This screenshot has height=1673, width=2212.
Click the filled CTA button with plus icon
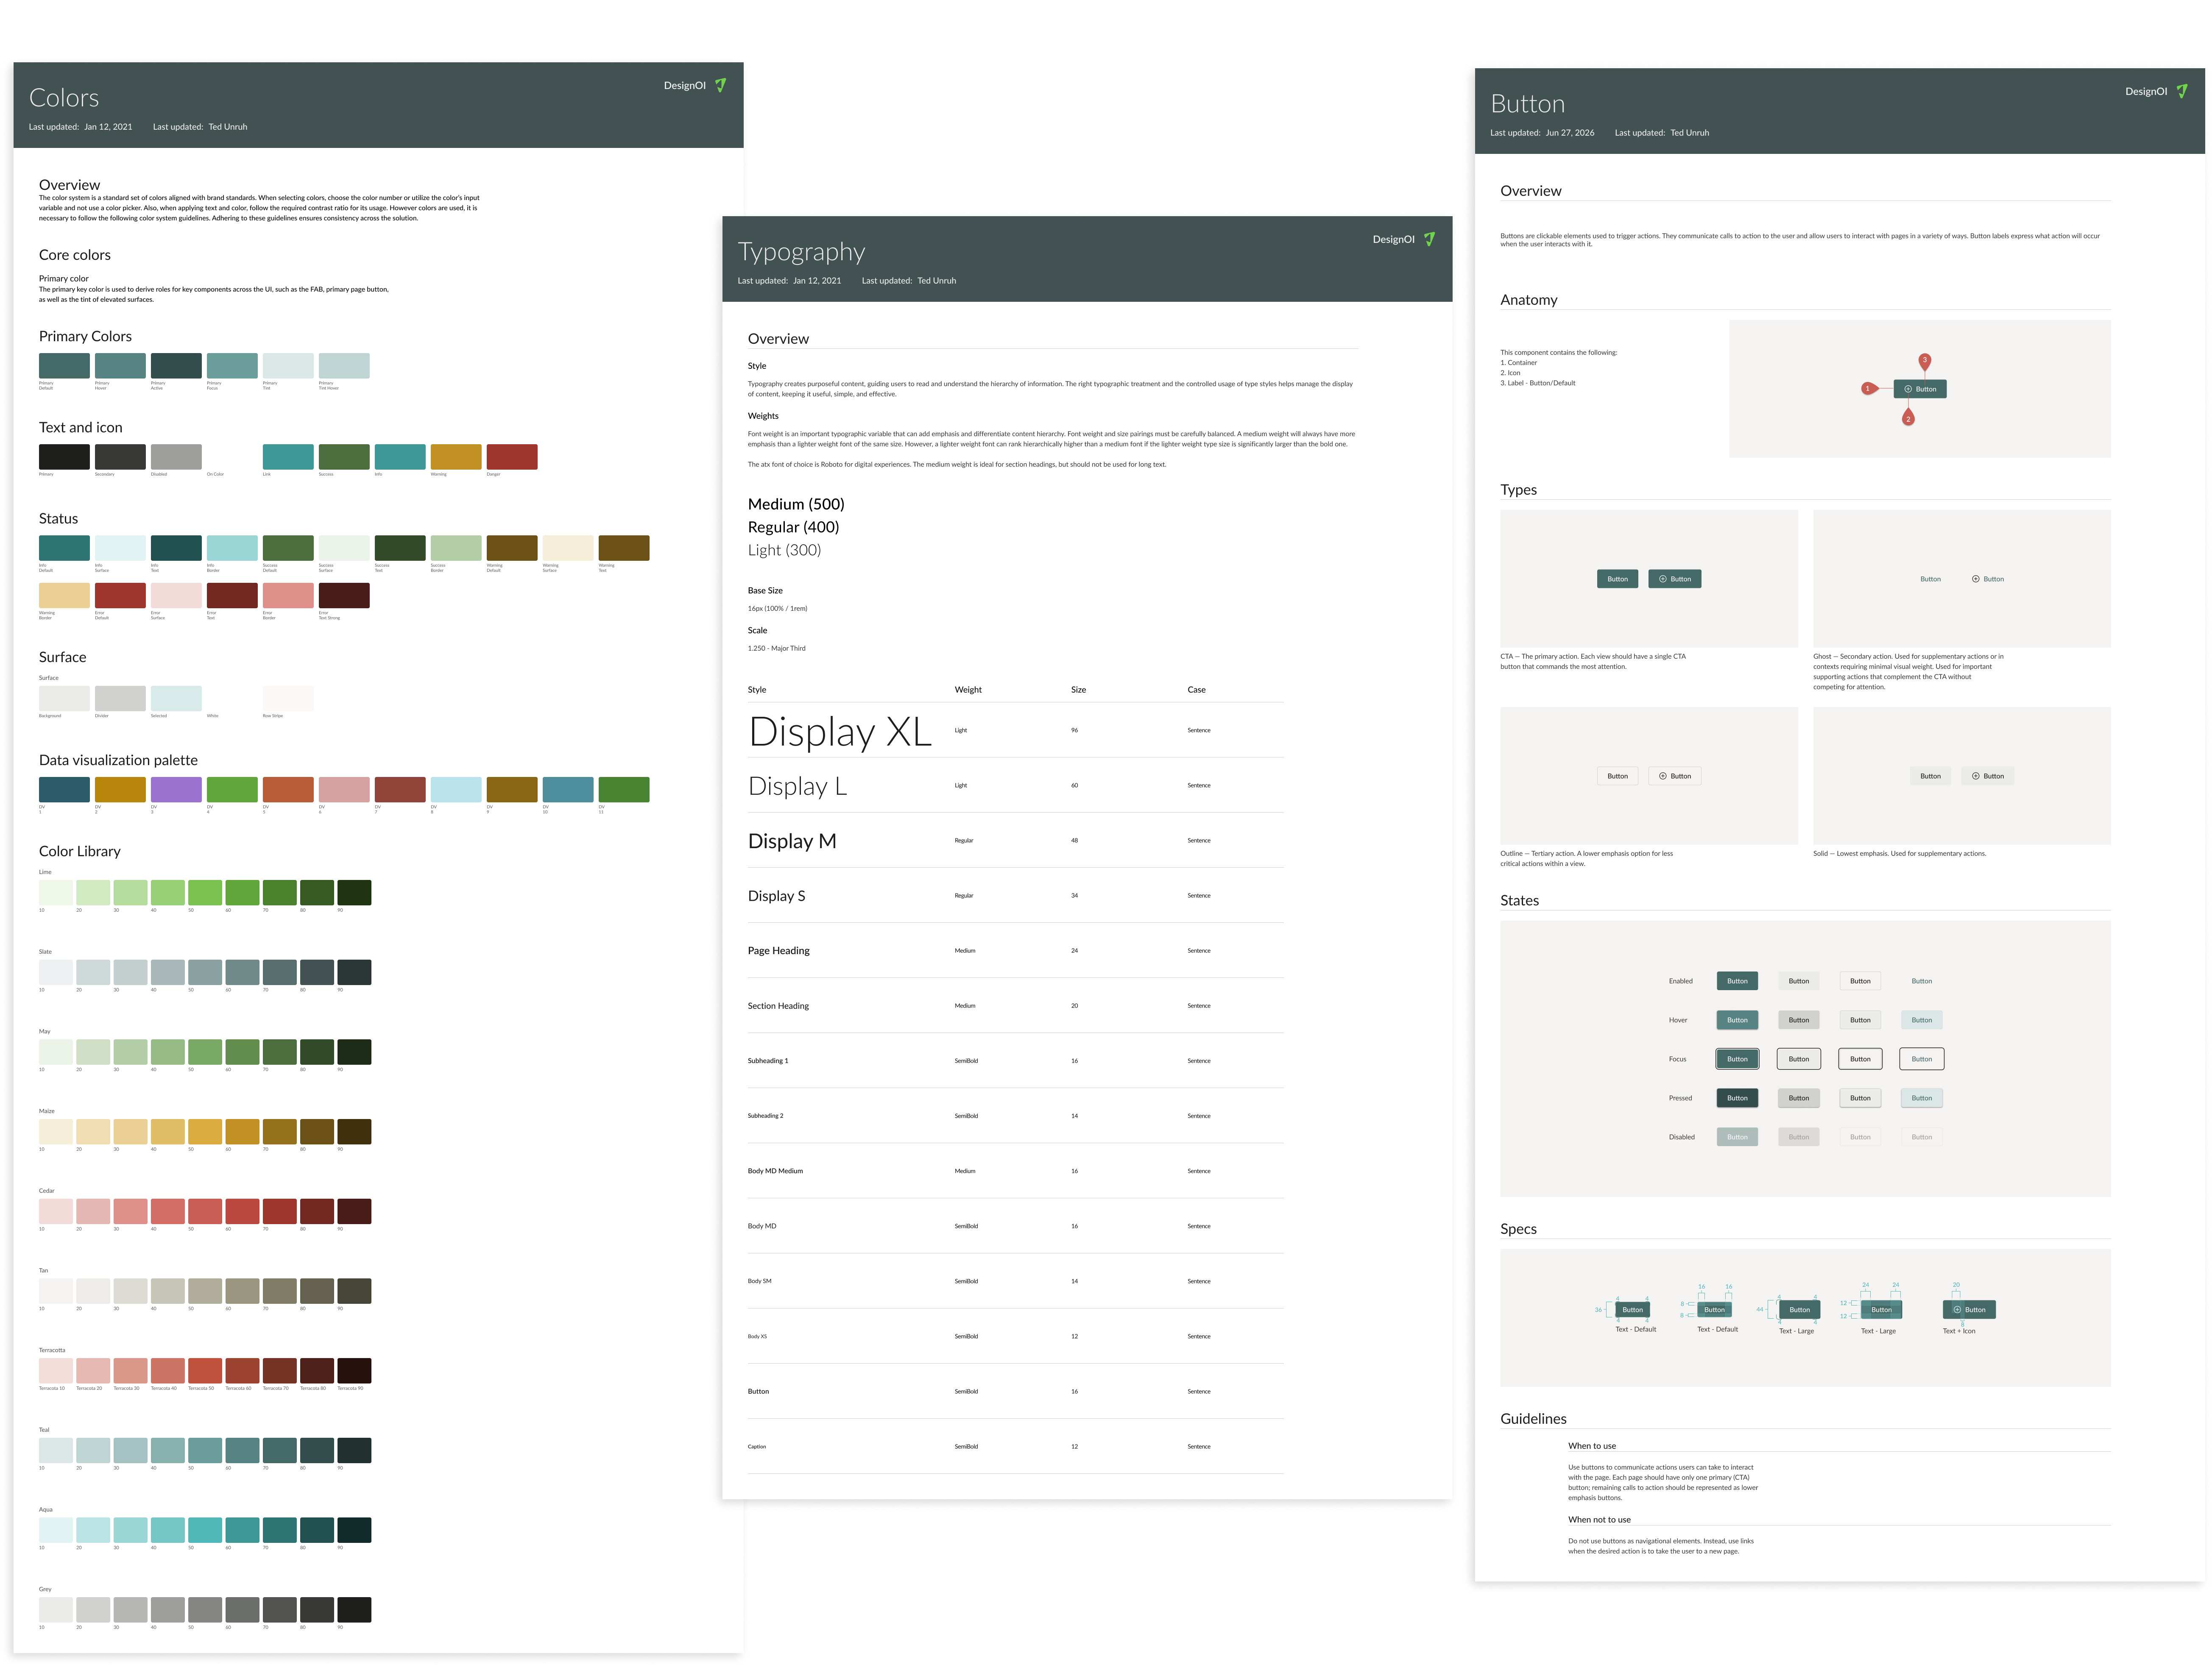(x=1675, y=579)
